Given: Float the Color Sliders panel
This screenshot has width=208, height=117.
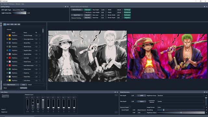Looking at the screenshot, I should tap(115, 92).
